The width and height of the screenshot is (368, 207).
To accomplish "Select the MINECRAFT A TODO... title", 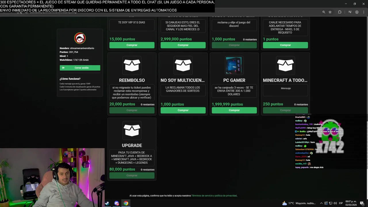I will tap(285, 80).
